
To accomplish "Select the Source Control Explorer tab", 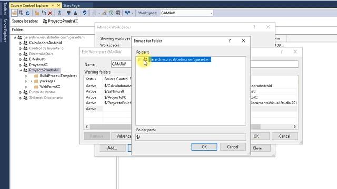I will 29,5.
